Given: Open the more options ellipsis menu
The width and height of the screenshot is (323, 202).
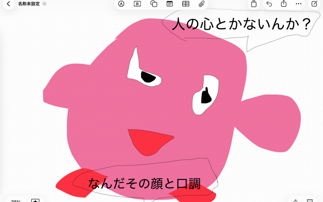Looking at the screenshot, I should 299,4.
